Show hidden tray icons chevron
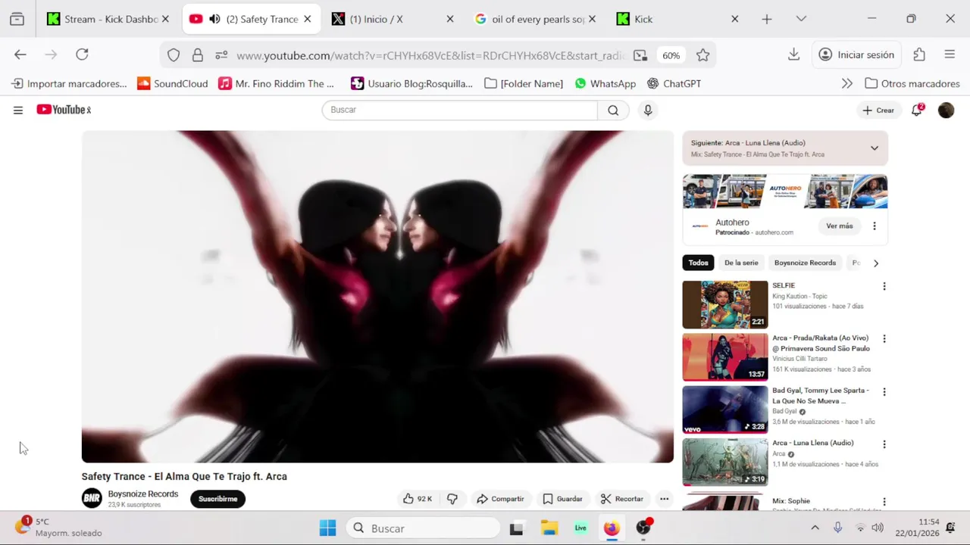Viewport: 970px width, 545px height. (815, 528)
